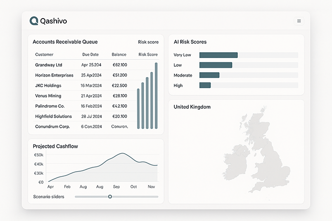Click the tallest risk score column bar
This screenshot has width=332, height=221.
pos(156,96)
